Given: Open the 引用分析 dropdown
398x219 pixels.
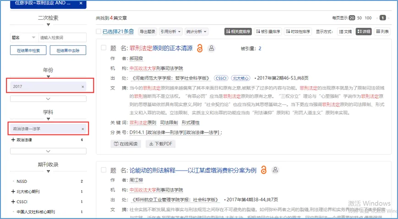Looking at the screenshot, I should 171,32.
